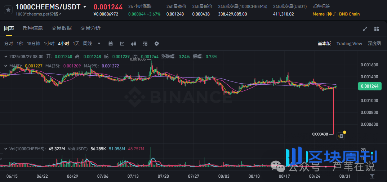
Task: Click the Vol(1000CHEEMS) value 45.322M
Action: point(57,148)
